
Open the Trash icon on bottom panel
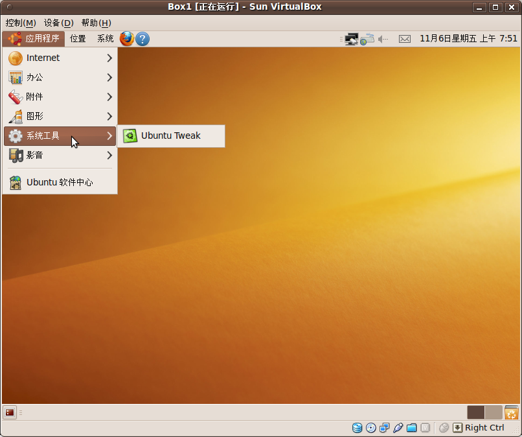pos(512,412)
